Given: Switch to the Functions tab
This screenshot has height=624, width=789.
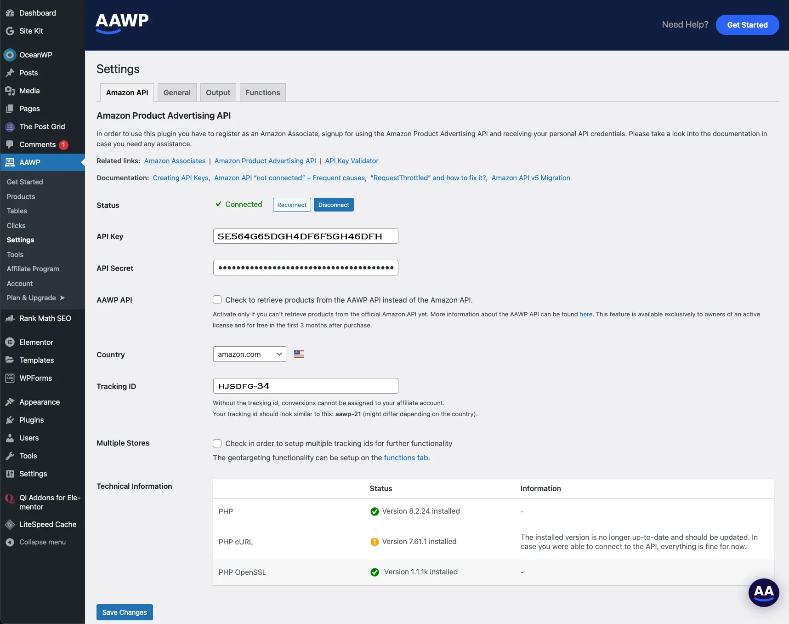Looking at the screenshot, I should 263,92.
